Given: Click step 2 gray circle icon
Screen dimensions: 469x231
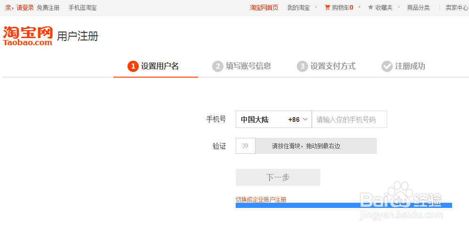Looking at the screenshot, I should pos(218,66).
